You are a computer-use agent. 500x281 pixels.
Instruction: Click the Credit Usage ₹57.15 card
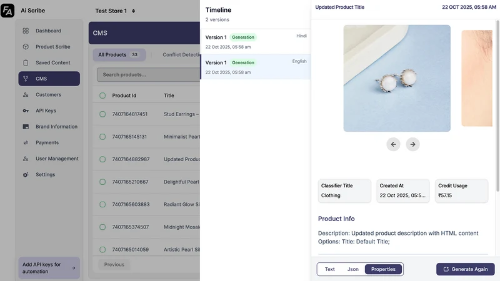(461, 191)
